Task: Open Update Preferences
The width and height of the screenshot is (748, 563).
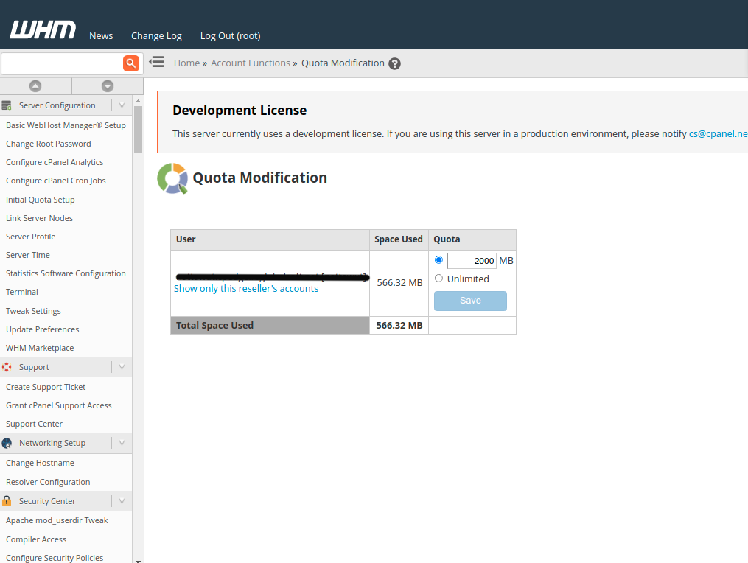Action: click(43, 329)
